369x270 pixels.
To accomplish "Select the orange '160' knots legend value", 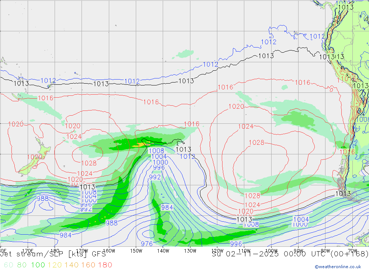I will (x=88, y=265).
